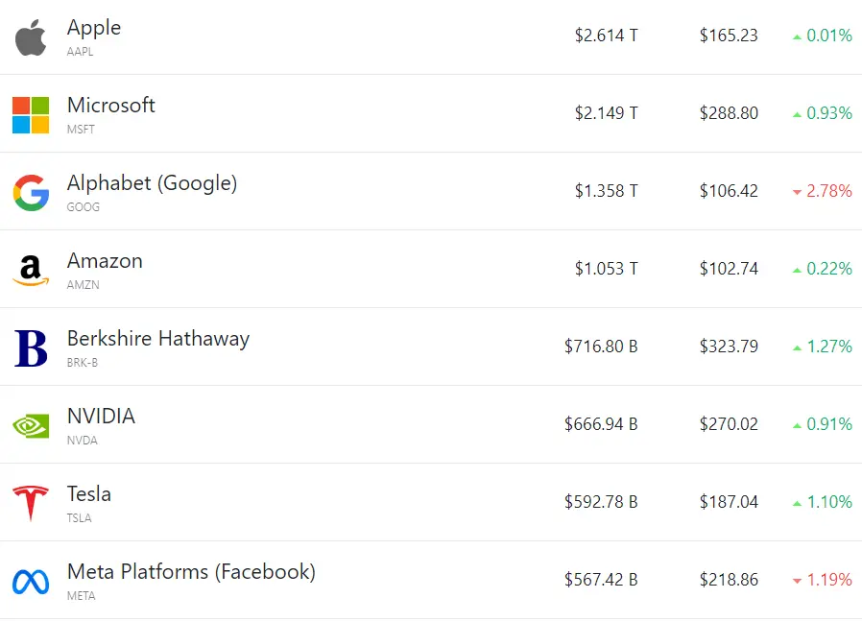Click the Apple logo icon
Screen dimensions: 862x622
pos(31,37)
